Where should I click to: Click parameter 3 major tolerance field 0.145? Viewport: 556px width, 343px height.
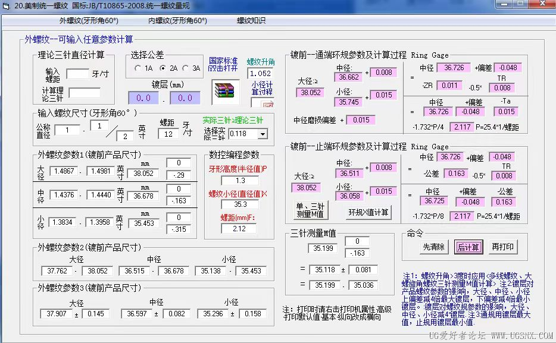point(95,314)
